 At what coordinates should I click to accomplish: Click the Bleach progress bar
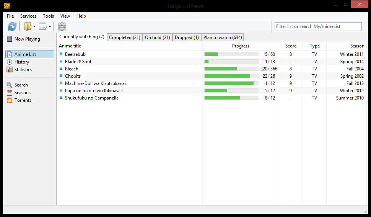pyautogui.click(x=231, y=69)
